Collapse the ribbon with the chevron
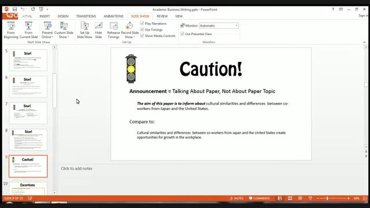This screenshot has width=370, height=208. 364,42
